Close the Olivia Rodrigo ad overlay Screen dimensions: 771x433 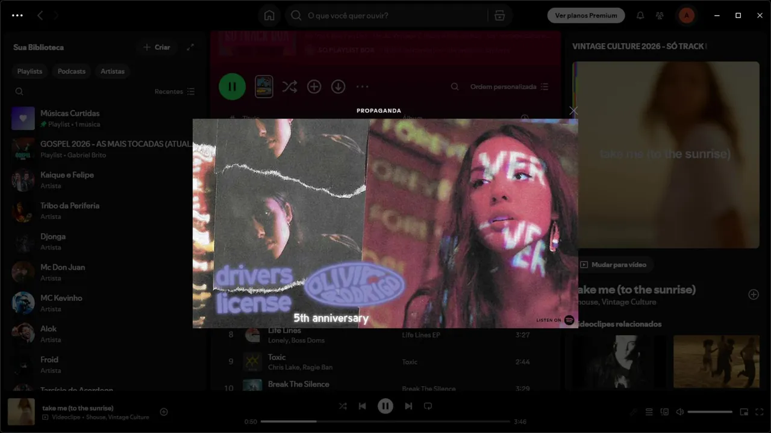(573, 111)
